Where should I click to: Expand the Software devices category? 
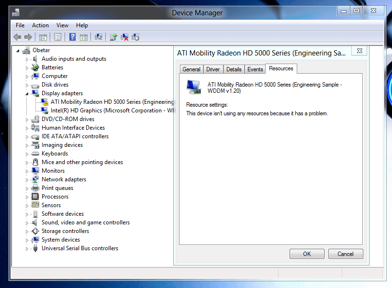click(27, 214)
